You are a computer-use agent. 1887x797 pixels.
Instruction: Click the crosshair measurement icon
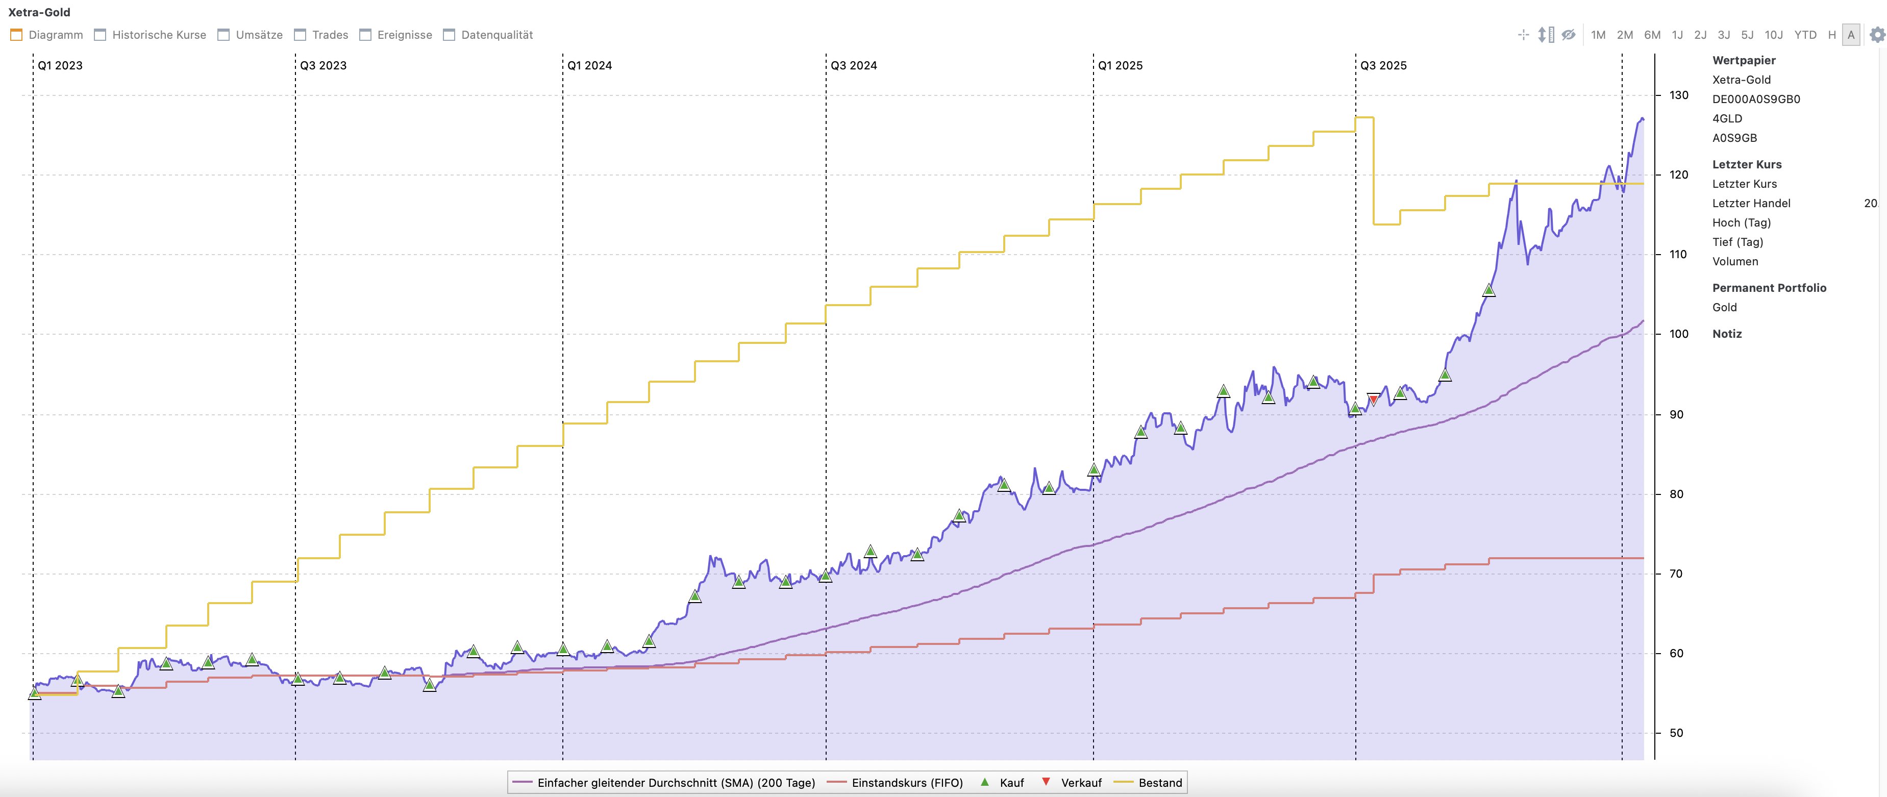[1524, 34]
